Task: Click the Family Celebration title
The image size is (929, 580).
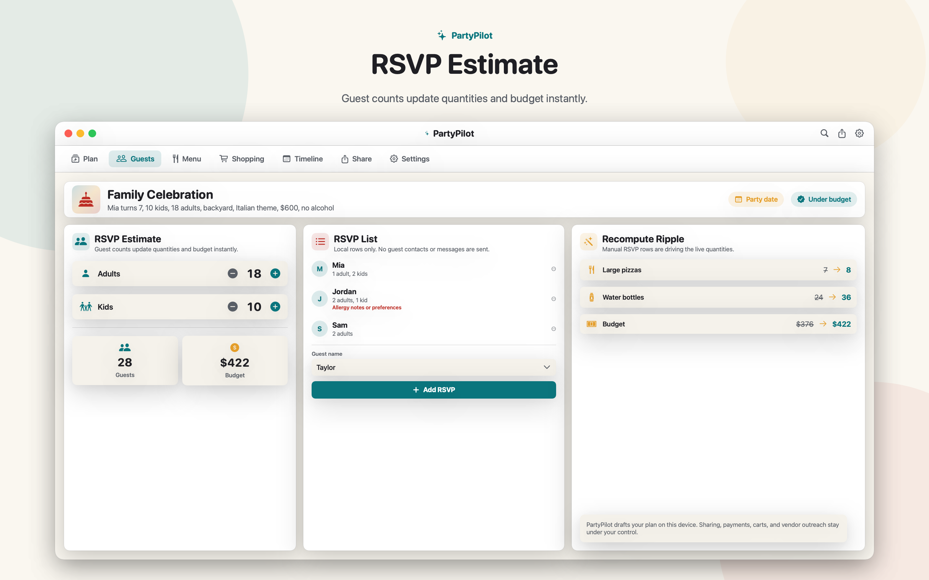Action: [160, 195]
